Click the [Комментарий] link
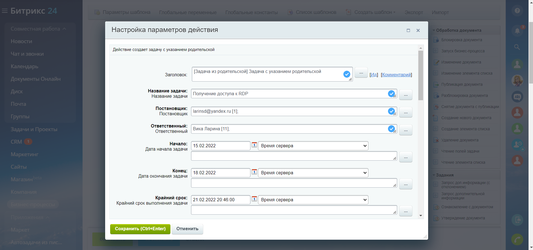533x250 pixels. [x=396, y=75]
